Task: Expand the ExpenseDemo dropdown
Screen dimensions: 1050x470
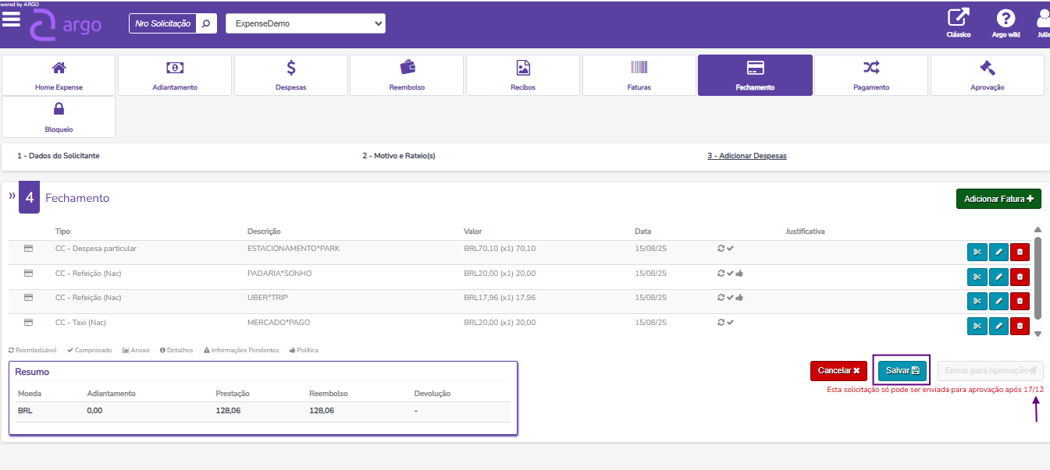Action: tap(305, 24)
